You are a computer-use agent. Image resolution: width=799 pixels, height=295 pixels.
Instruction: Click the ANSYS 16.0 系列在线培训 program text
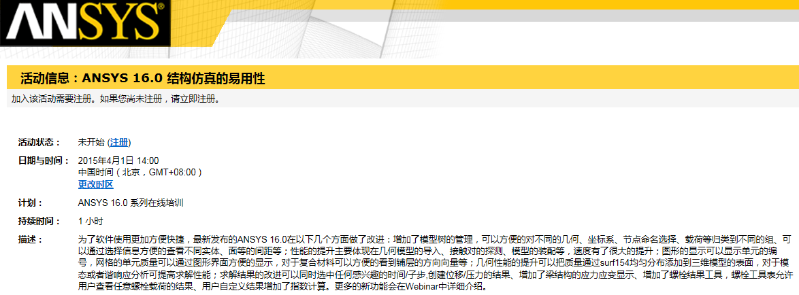(131, 203)
